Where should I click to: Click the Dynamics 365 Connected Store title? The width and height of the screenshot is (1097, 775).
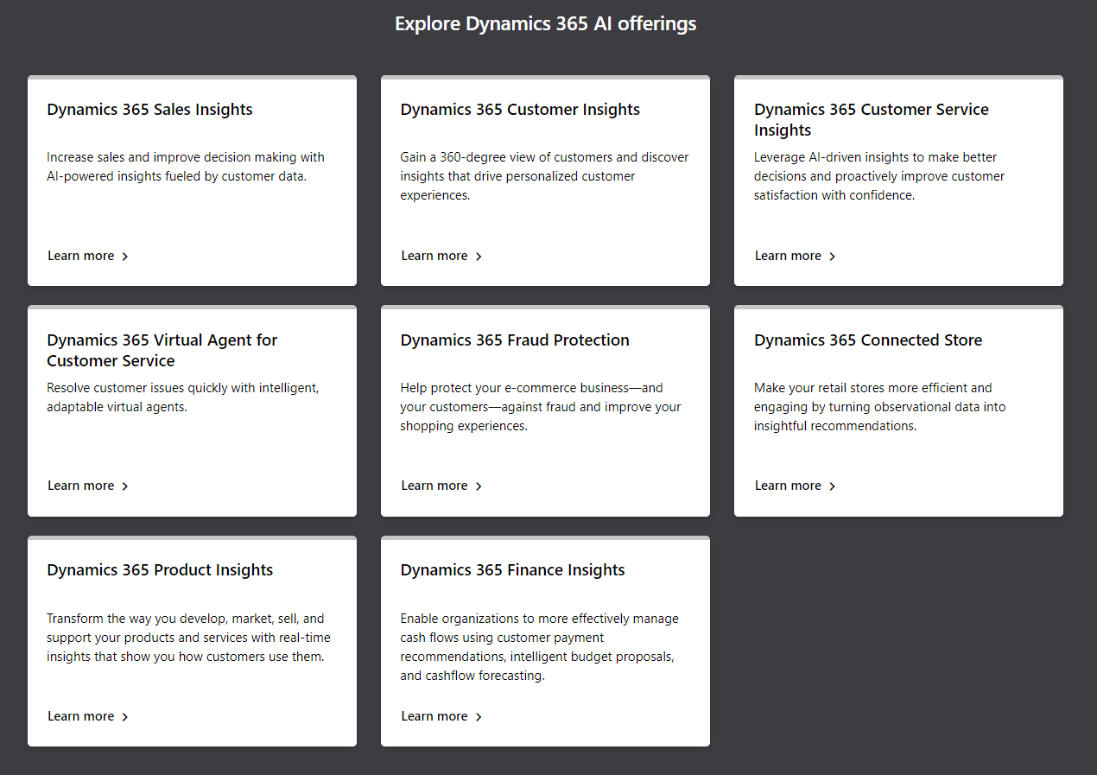pyautogui.click(x=868, y=340)
